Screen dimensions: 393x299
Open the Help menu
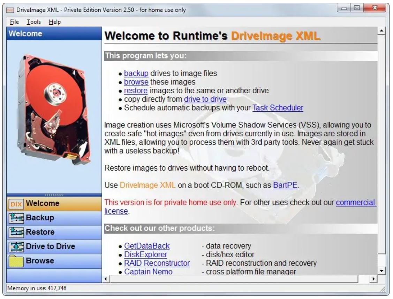(55, 22)
